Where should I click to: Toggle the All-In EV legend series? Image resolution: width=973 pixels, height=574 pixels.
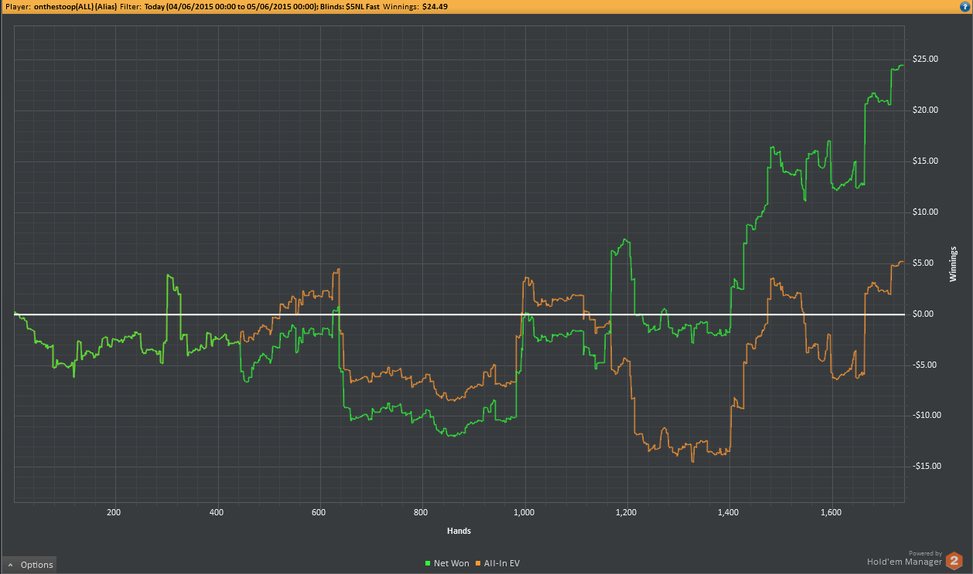pyautogui.click(x=497, y=563)
